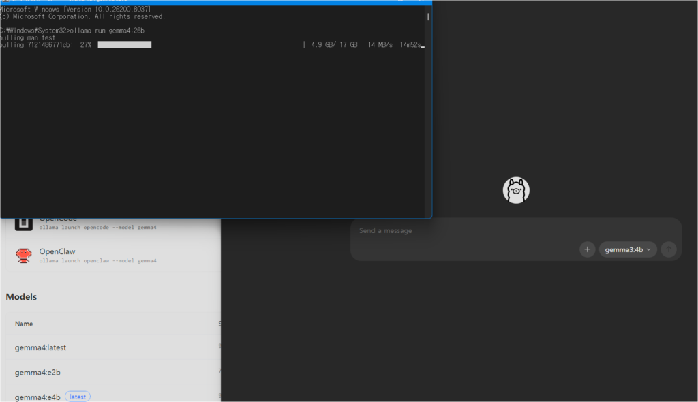This screenshot has width=698, height=402.
Task: Click the OpenClaw integration title
Action: pos(57,251)
